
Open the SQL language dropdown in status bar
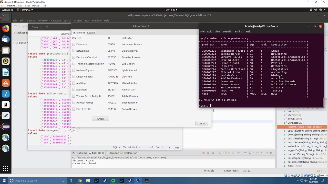[117, 147]
